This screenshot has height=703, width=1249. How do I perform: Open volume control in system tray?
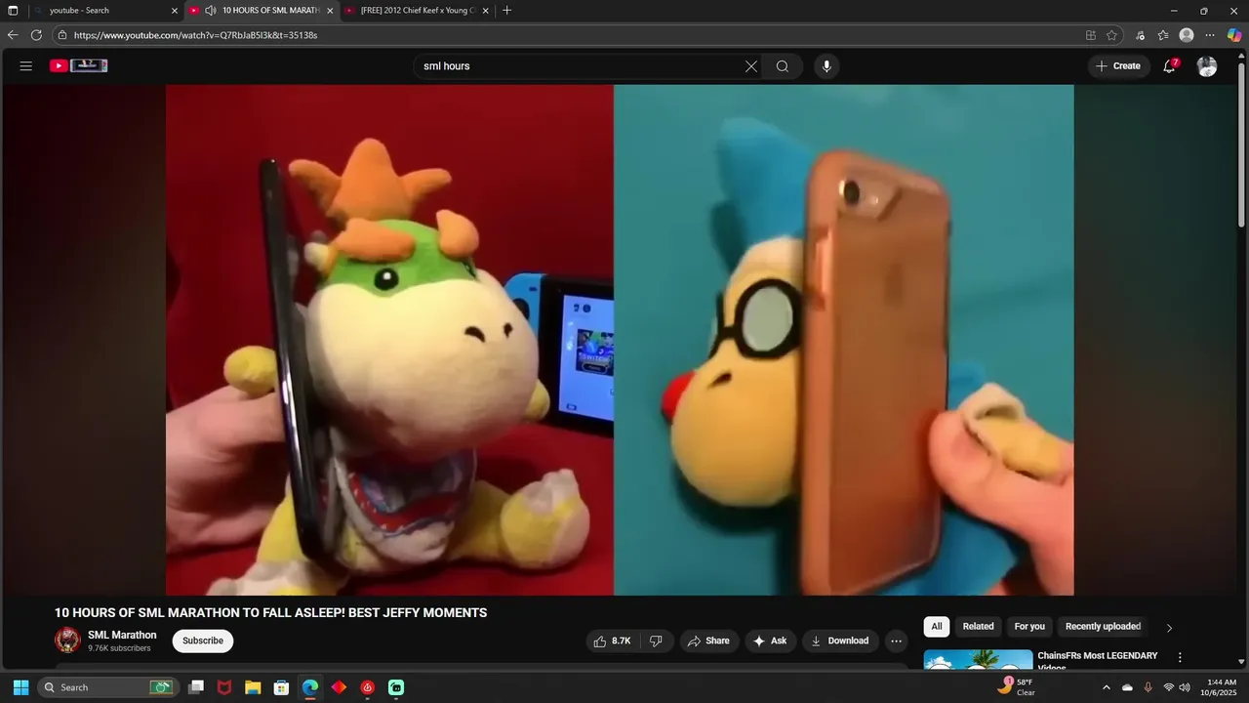1185,687
